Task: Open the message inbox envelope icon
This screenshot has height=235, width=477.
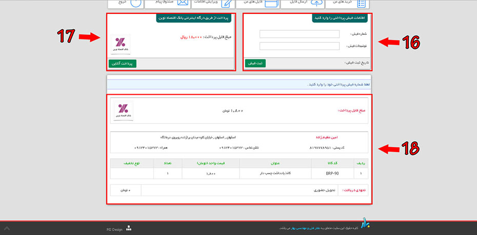Action: 182,3
